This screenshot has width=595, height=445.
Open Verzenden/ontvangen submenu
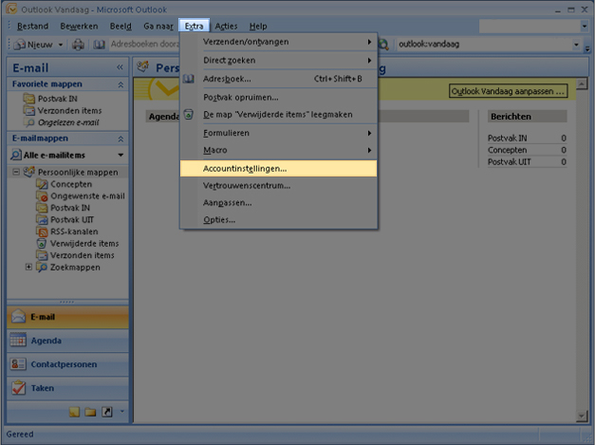(x=279, y=42)
